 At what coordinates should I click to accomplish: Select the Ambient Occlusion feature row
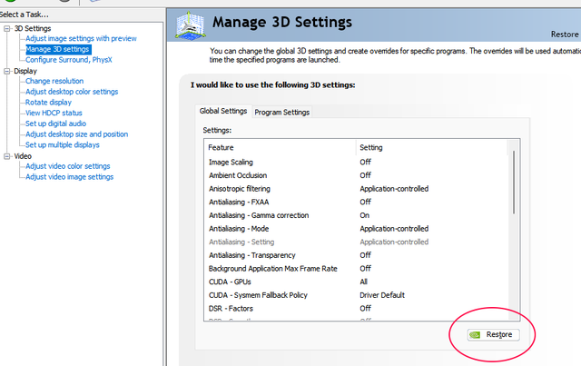coord(355,176)
